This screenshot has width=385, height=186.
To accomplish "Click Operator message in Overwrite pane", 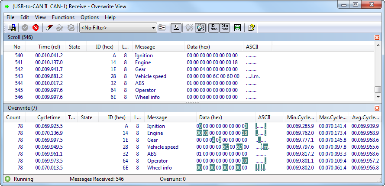I will [x=157, y=161].
